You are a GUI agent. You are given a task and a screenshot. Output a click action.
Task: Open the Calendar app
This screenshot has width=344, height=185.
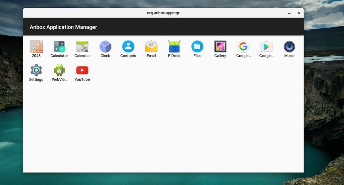click(82, 47)
